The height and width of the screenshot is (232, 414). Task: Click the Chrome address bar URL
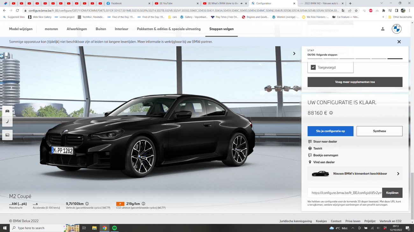(x=183, y=10)
